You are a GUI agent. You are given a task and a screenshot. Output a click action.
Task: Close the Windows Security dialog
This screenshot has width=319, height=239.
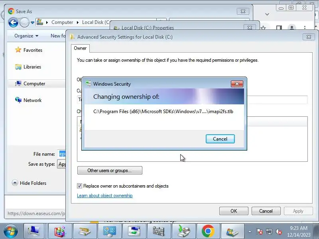coord(237,84)
